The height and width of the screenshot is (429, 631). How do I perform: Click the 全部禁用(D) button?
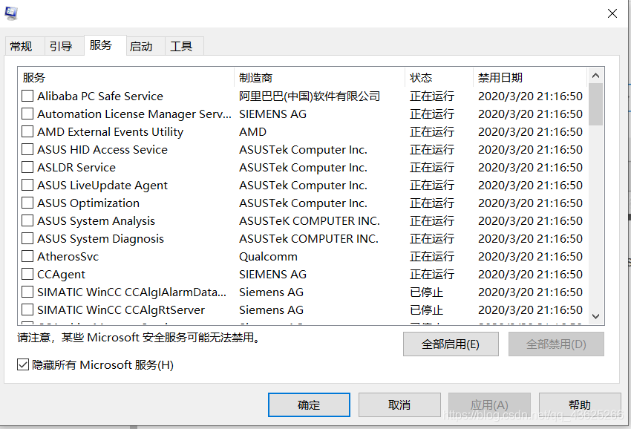tap(556, 344)
